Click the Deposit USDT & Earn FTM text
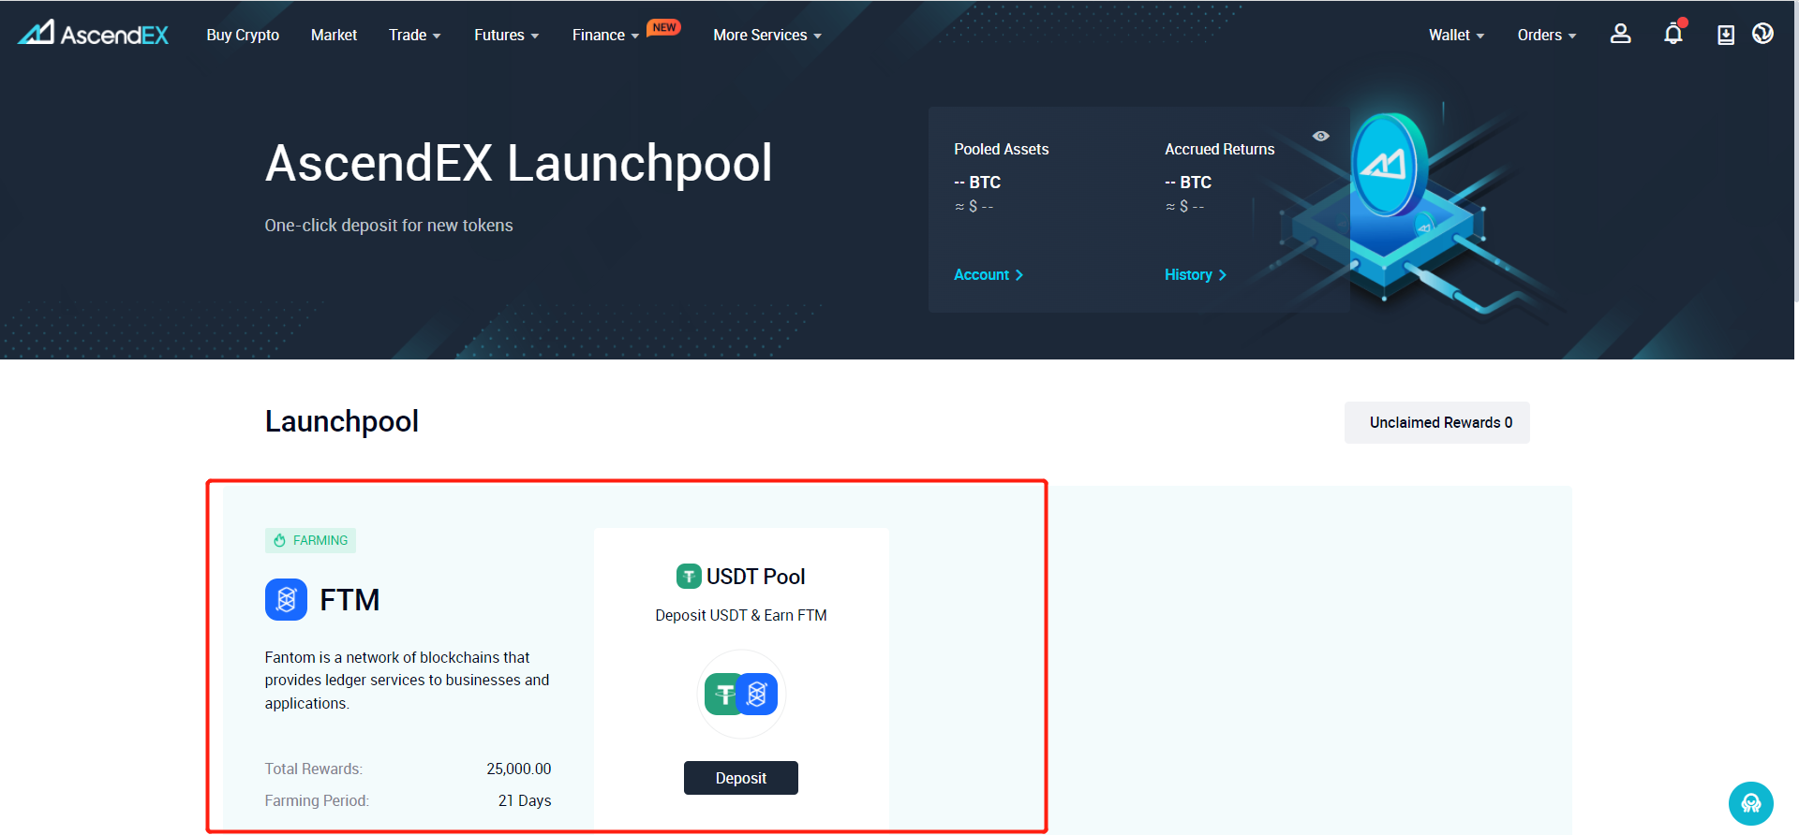 coord(741,615)
